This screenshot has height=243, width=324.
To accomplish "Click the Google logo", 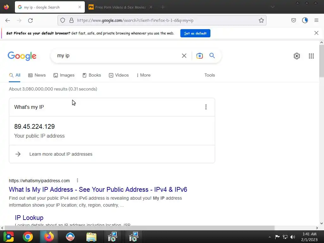I will [22, 56].
